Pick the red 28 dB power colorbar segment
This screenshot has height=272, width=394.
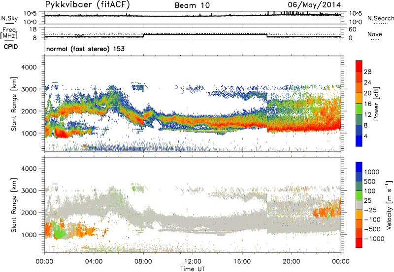pyautogui.click(x=359, y=66)
